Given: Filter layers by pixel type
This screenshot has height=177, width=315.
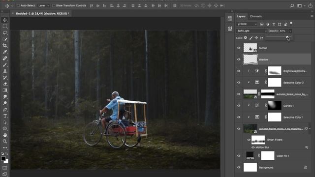Looking at the screenshot, I should [x=262, y=24].
